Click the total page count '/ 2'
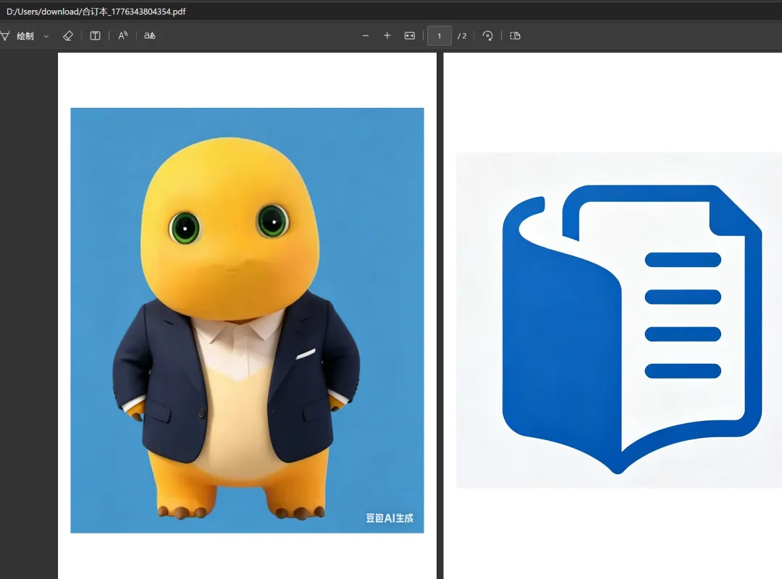This screenshot has height=579, width=782. [462, 36]
